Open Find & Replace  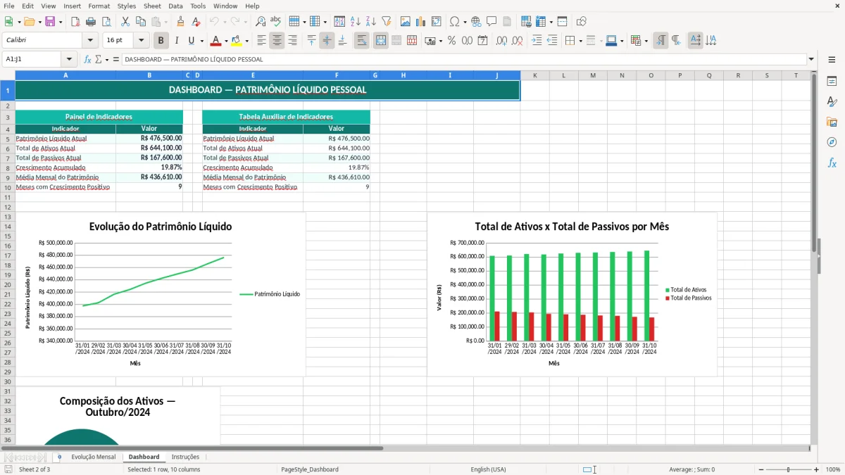coord(261,22)
